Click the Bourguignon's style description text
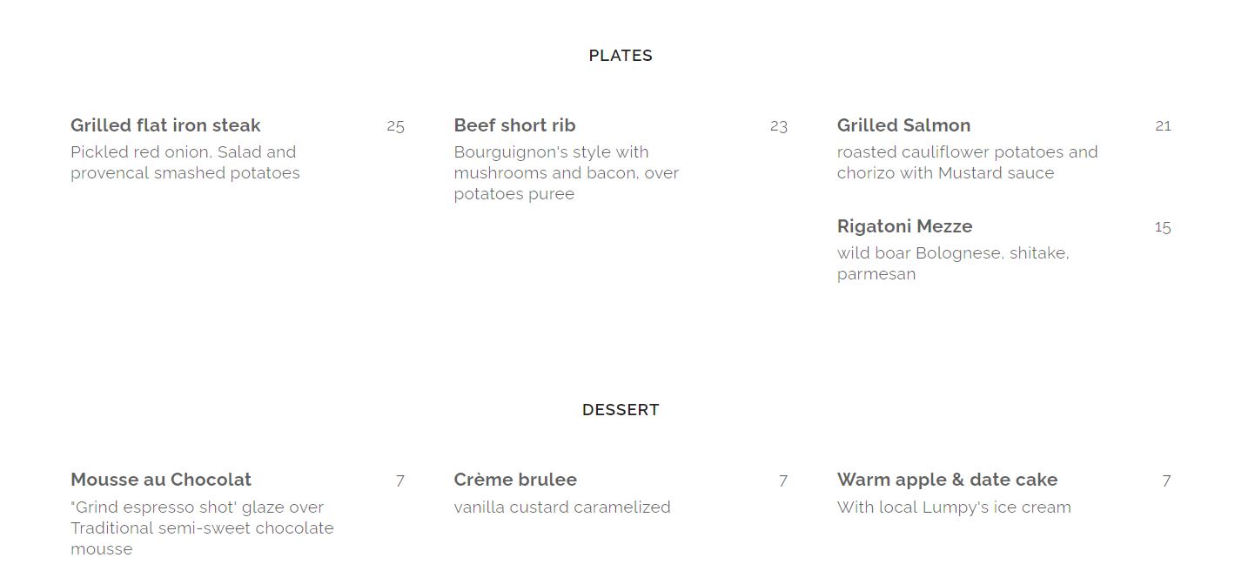The image size is (1255, 578). pyautogui.click(x=566, y=173)
